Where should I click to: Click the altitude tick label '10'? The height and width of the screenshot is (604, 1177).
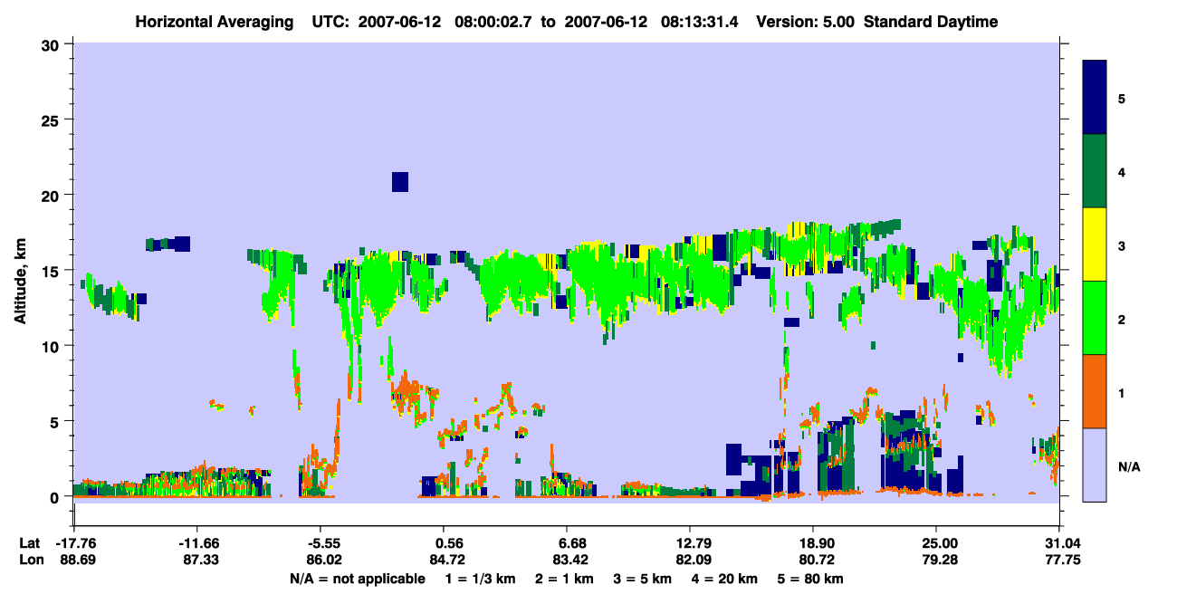click(53, 346)
